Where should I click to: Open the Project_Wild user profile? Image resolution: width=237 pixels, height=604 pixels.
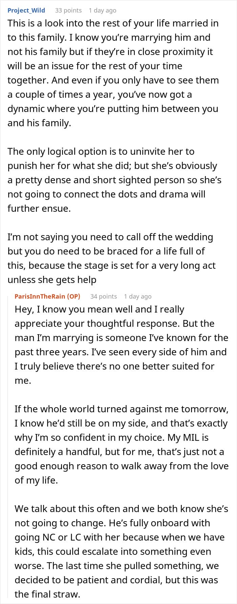point(26,10)
